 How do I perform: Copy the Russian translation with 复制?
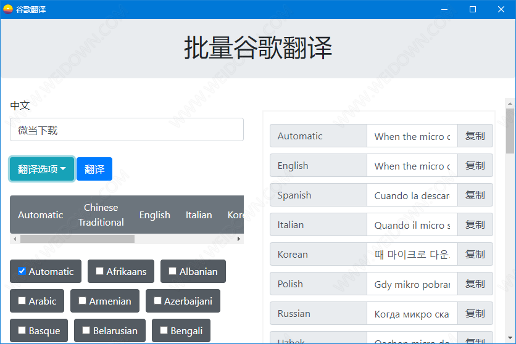point(475,313)
